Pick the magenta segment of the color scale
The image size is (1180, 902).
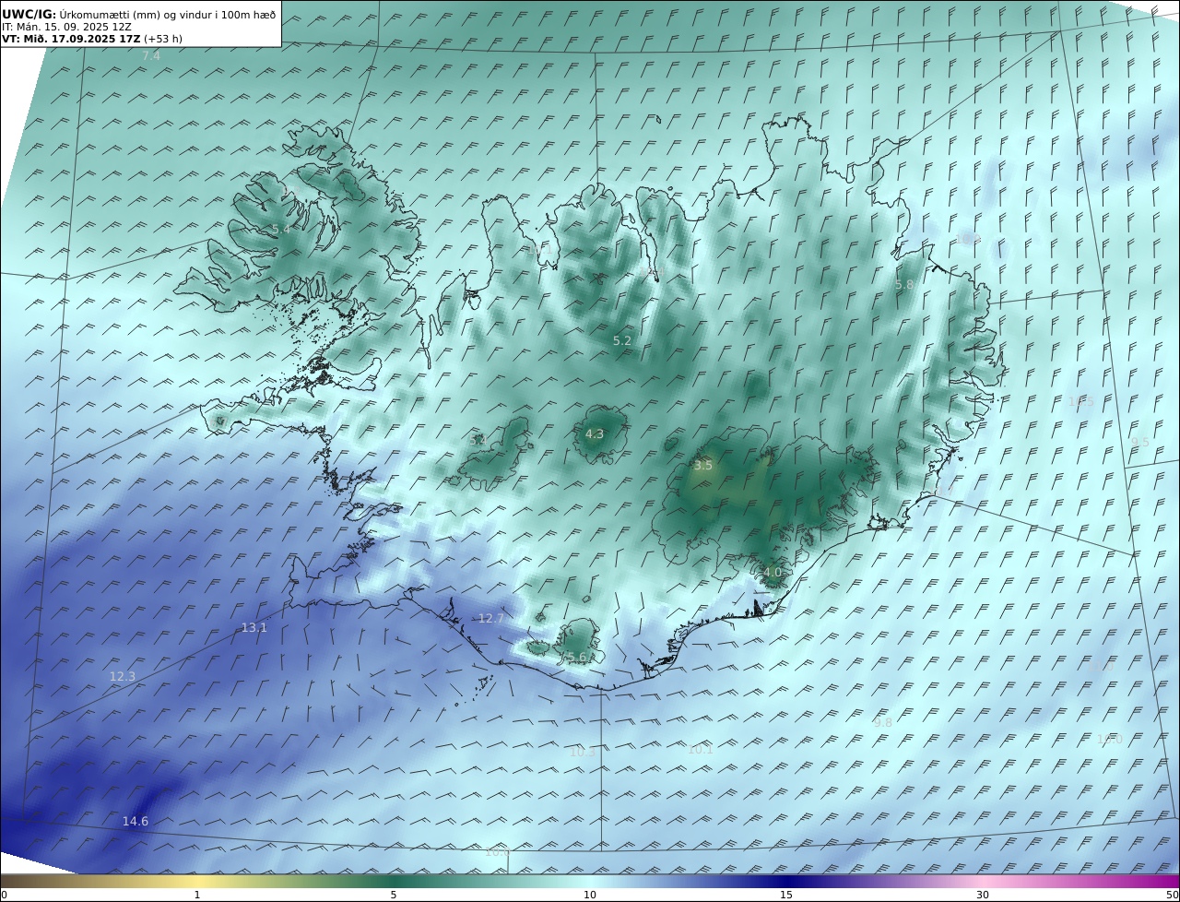pyautogui.click(x=1152, y=881)
